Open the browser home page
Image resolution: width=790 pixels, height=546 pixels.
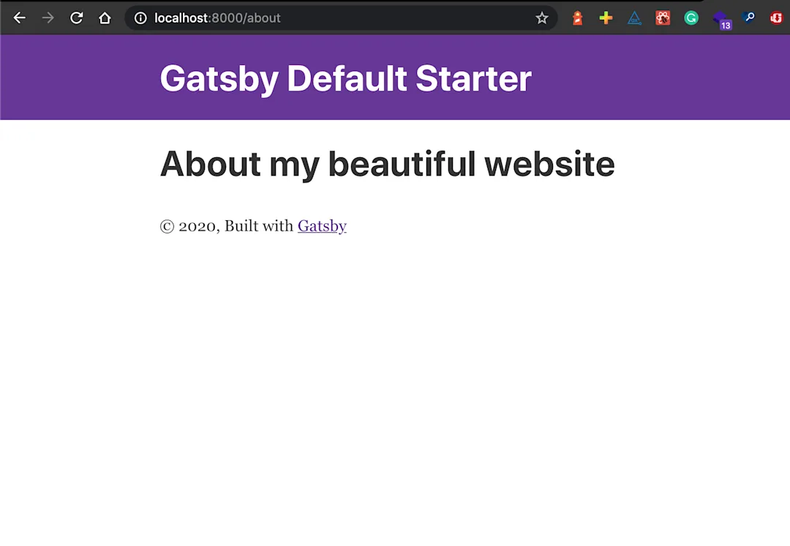[105, 18]
